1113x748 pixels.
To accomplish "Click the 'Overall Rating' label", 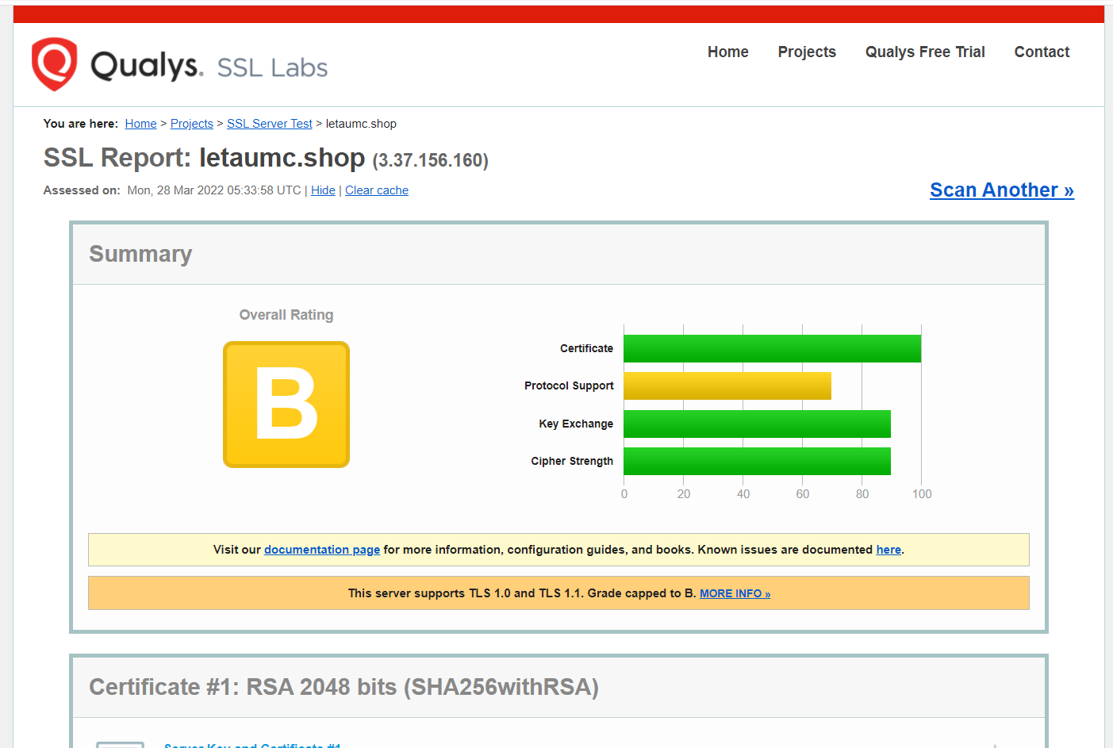I will coord(286,315).
